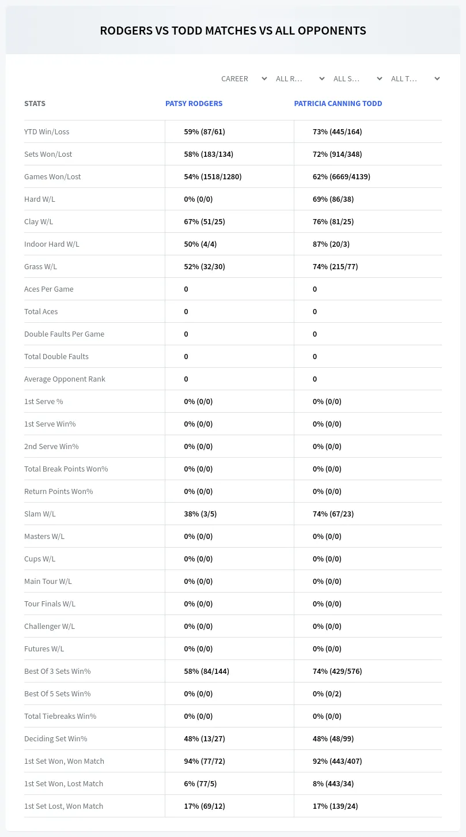Open the Patsy Rodgers player link
This screenshot has width=466, height=837.
pos(194,104)
